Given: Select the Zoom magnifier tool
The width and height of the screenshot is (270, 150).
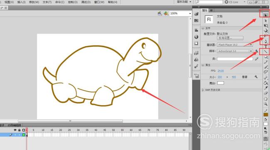Looking at the screenshot, I should [x=266, y=104].
